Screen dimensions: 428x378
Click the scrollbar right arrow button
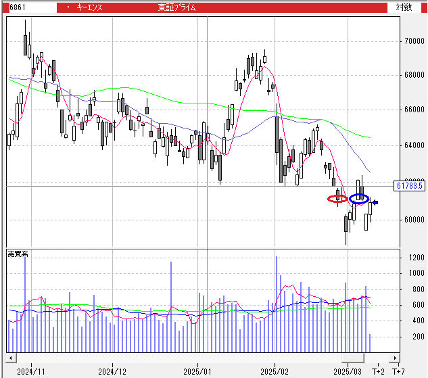pos(395,358)
